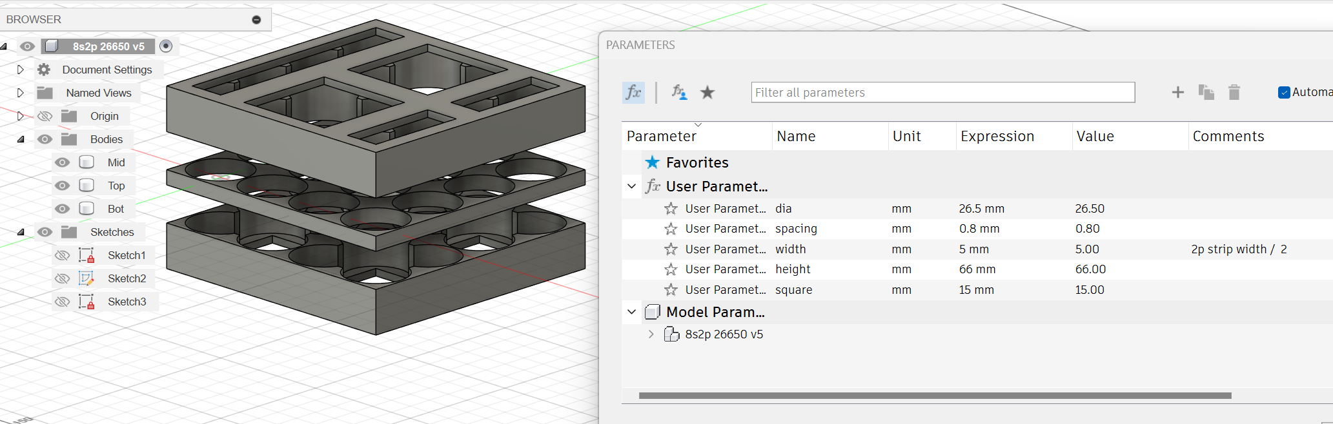Favorite the spacing parameter star
1333x424 pixels.
671,229
